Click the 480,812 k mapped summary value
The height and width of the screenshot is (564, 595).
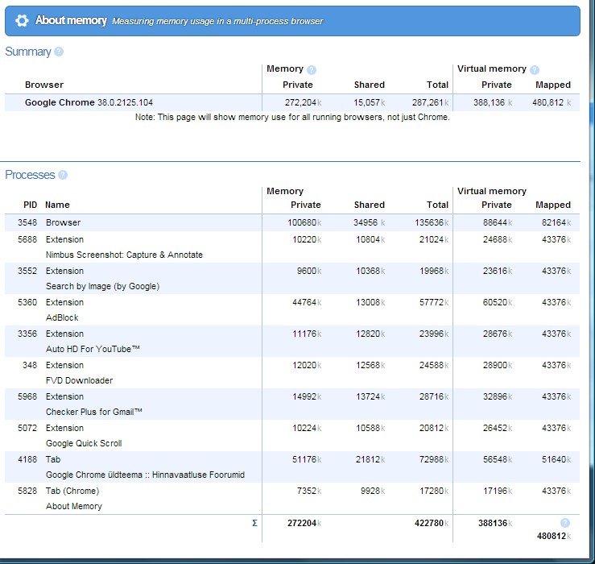(552, 102)
